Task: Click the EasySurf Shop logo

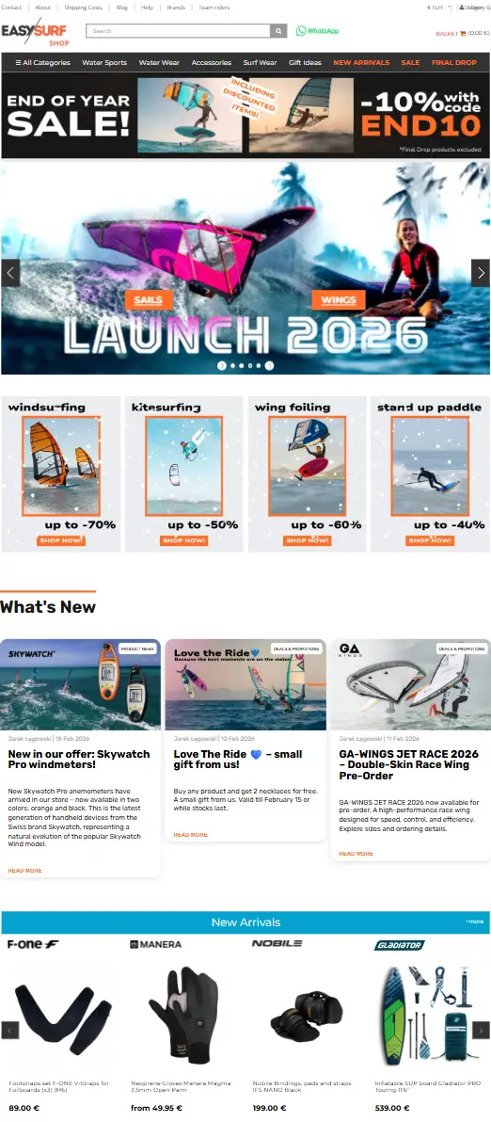Action: [x=36, y=32]
